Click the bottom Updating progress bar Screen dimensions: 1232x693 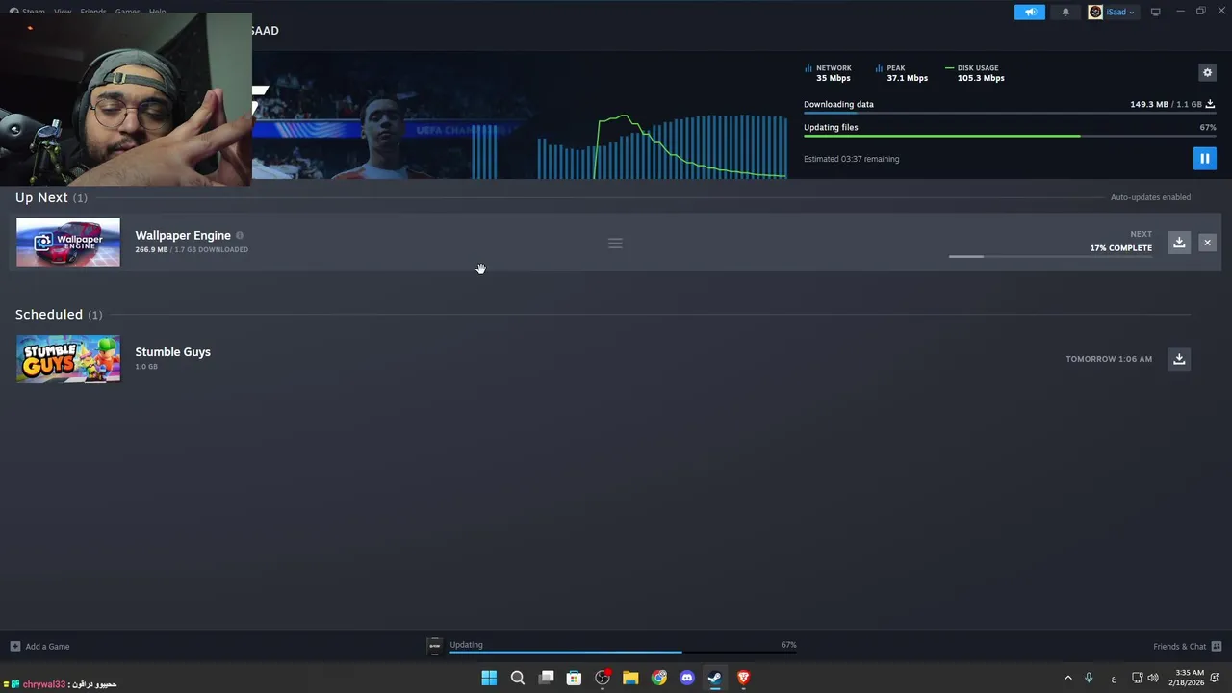[x=623, y=653]
